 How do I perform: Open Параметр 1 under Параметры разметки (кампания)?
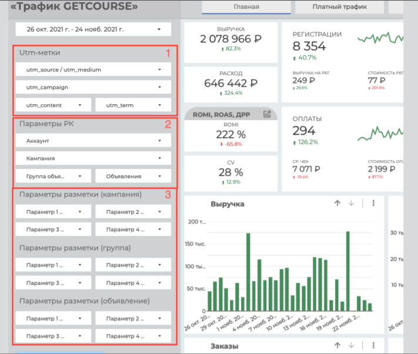(53, 212)
